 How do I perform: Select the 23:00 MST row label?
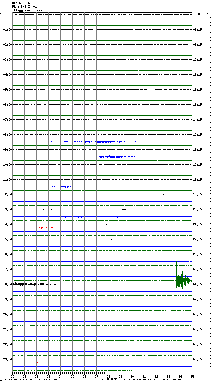coord(8,359)
